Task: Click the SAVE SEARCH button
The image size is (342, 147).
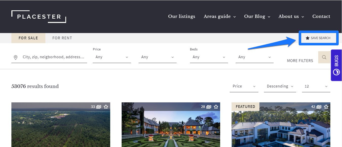Action: coord(318,38)
